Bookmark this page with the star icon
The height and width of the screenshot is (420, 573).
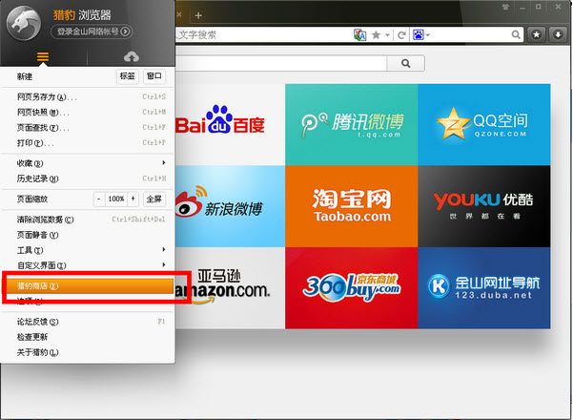coord(376,35)
